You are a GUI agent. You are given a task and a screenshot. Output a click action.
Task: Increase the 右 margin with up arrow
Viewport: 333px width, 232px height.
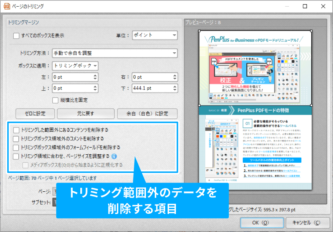pos(175,76)
